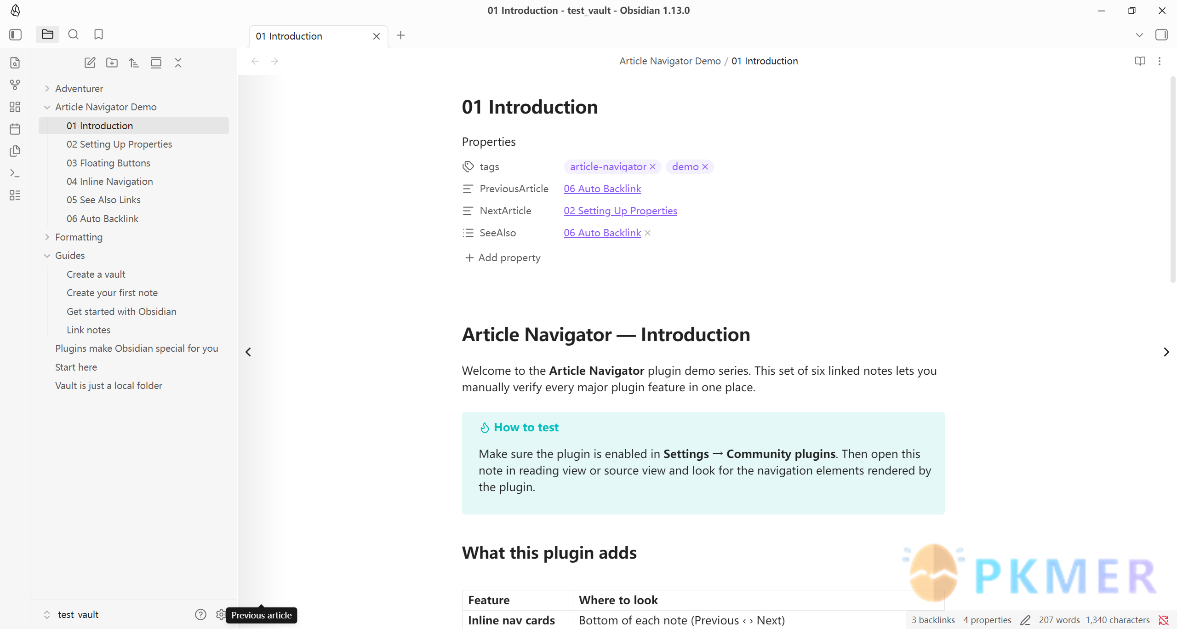The height and width of the screenshot is (629, 1177).
Task: Open 06 Auto Backlink note in explorer
Action: (102, 219)
